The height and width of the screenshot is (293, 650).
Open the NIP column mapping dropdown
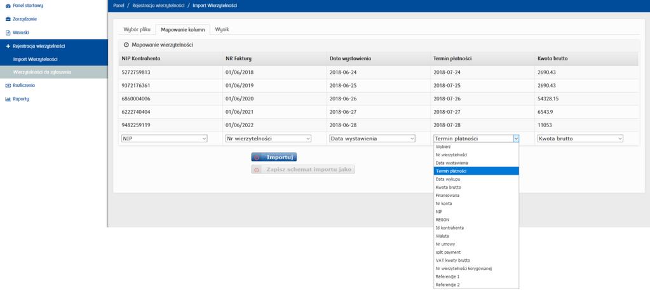click(x=164, y=139)
